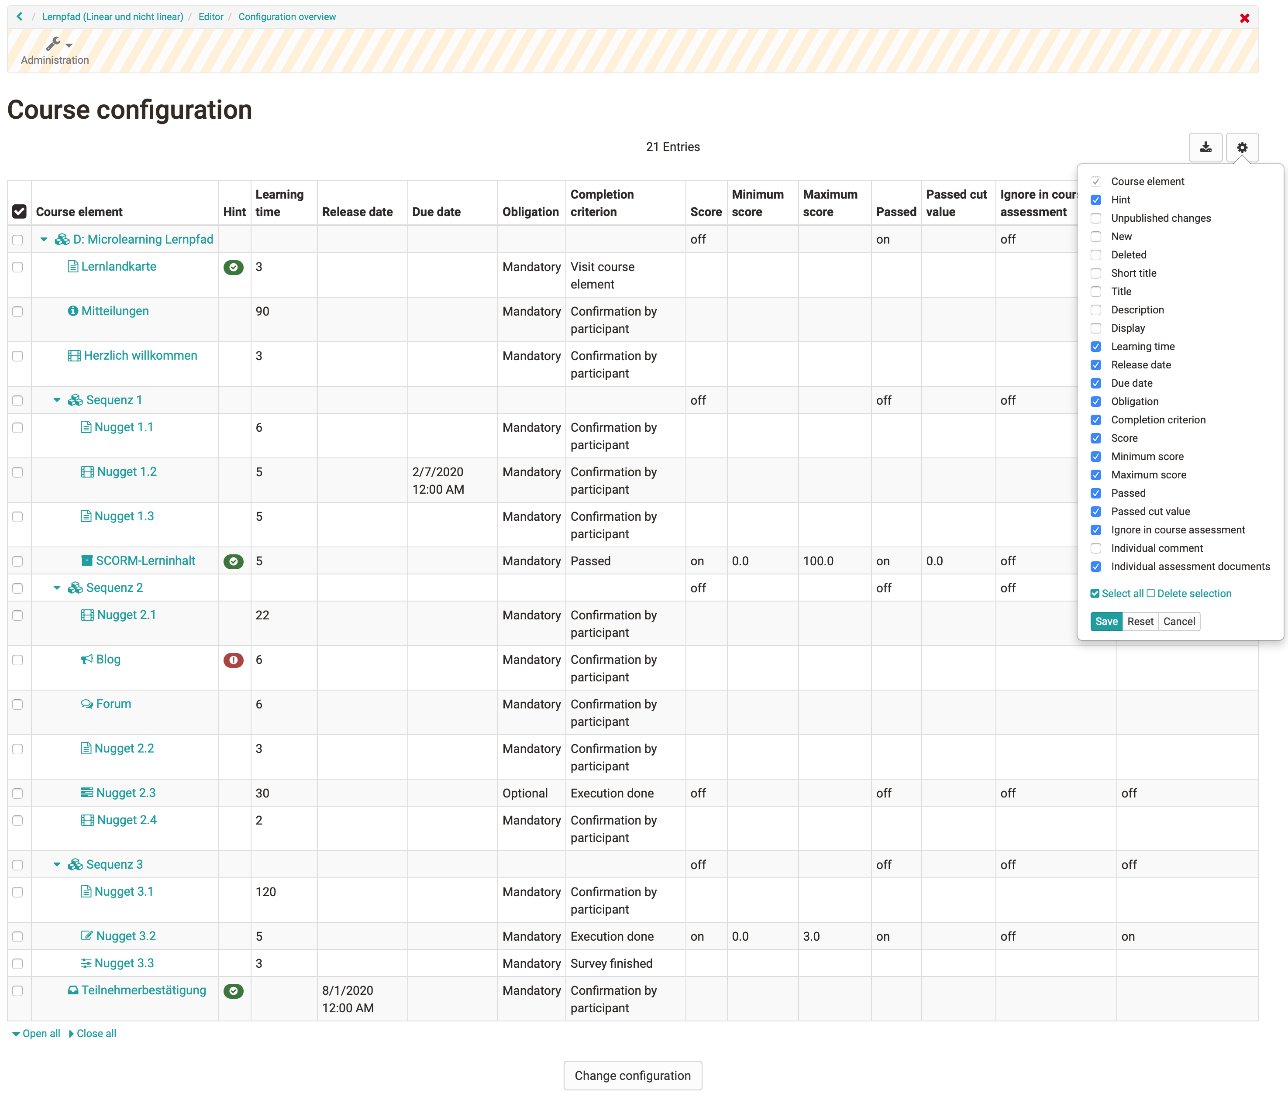The height and width of the screenshot is (1093, 1288).
Task: Sort by Due date column header
Action: (x=436, y=212)
